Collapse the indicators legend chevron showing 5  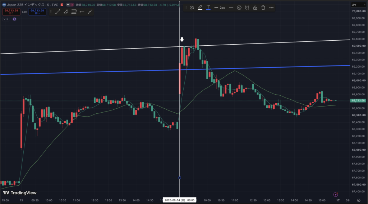click(x=6, y=19)
